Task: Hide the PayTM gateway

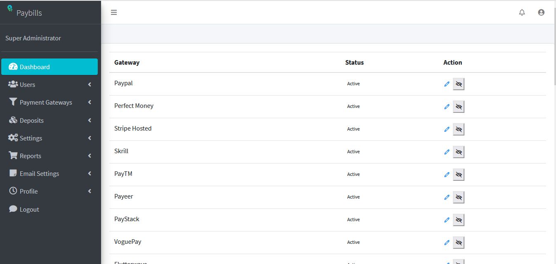Action: 459,175
